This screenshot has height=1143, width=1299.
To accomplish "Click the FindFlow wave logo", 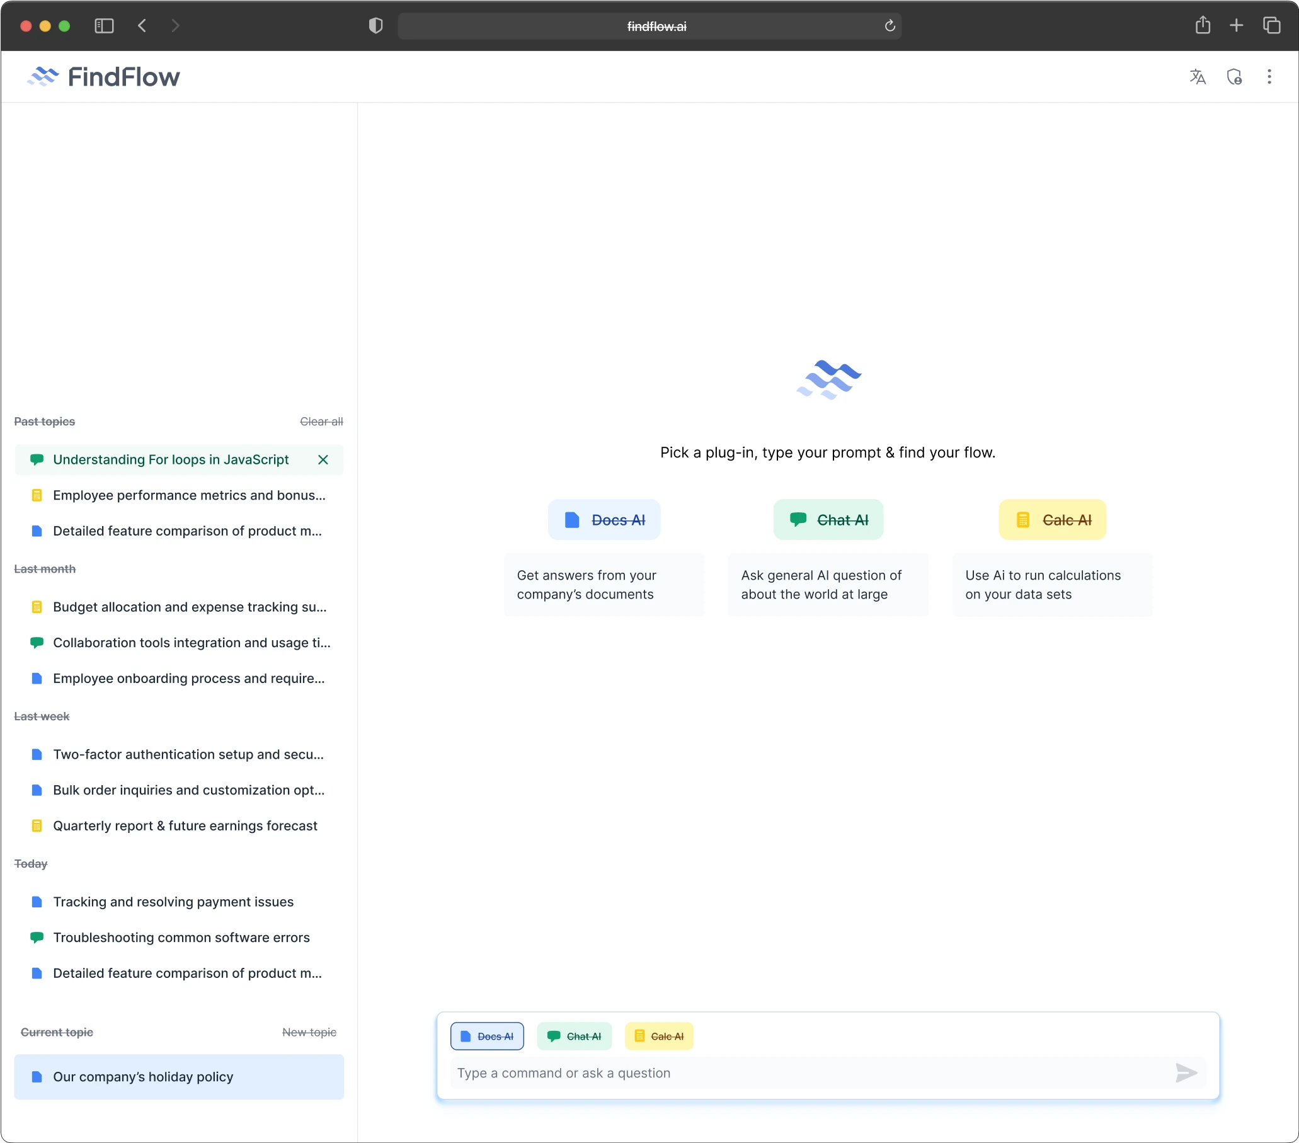I will [43, 76].
